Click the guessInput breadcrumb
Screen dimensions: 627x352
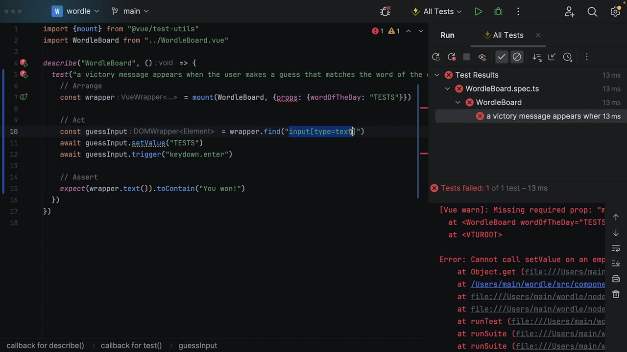coord(198,345)
